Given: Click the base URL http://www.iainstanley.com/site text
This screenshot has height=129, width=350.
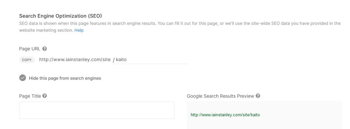Looking at the screenshot, I should tap(75, 60).
